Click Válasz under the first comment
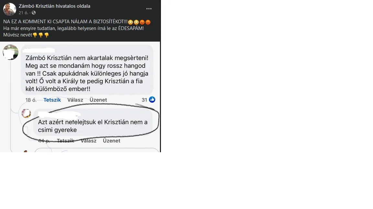 pos(75,100)
